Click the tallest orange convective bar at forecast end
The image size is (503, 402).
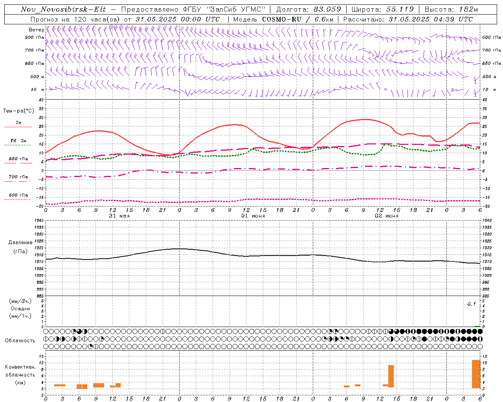point(476,374)
